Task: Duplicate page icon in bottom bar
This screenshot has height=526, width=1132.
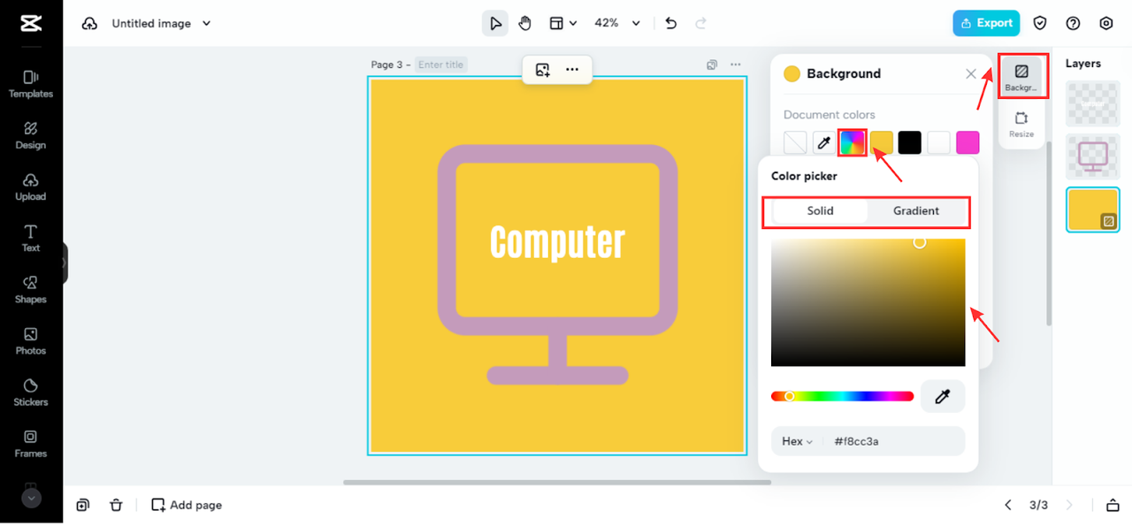Action: click(82, 505)
